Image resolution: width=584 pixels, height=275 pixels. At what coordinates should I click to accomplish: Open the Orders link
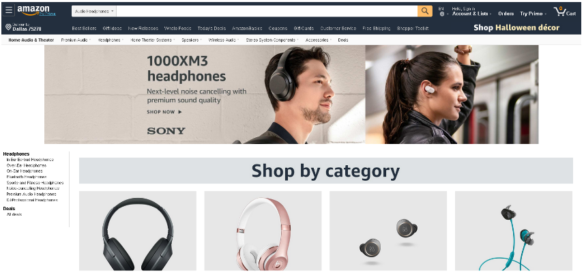tap(506, 14)
